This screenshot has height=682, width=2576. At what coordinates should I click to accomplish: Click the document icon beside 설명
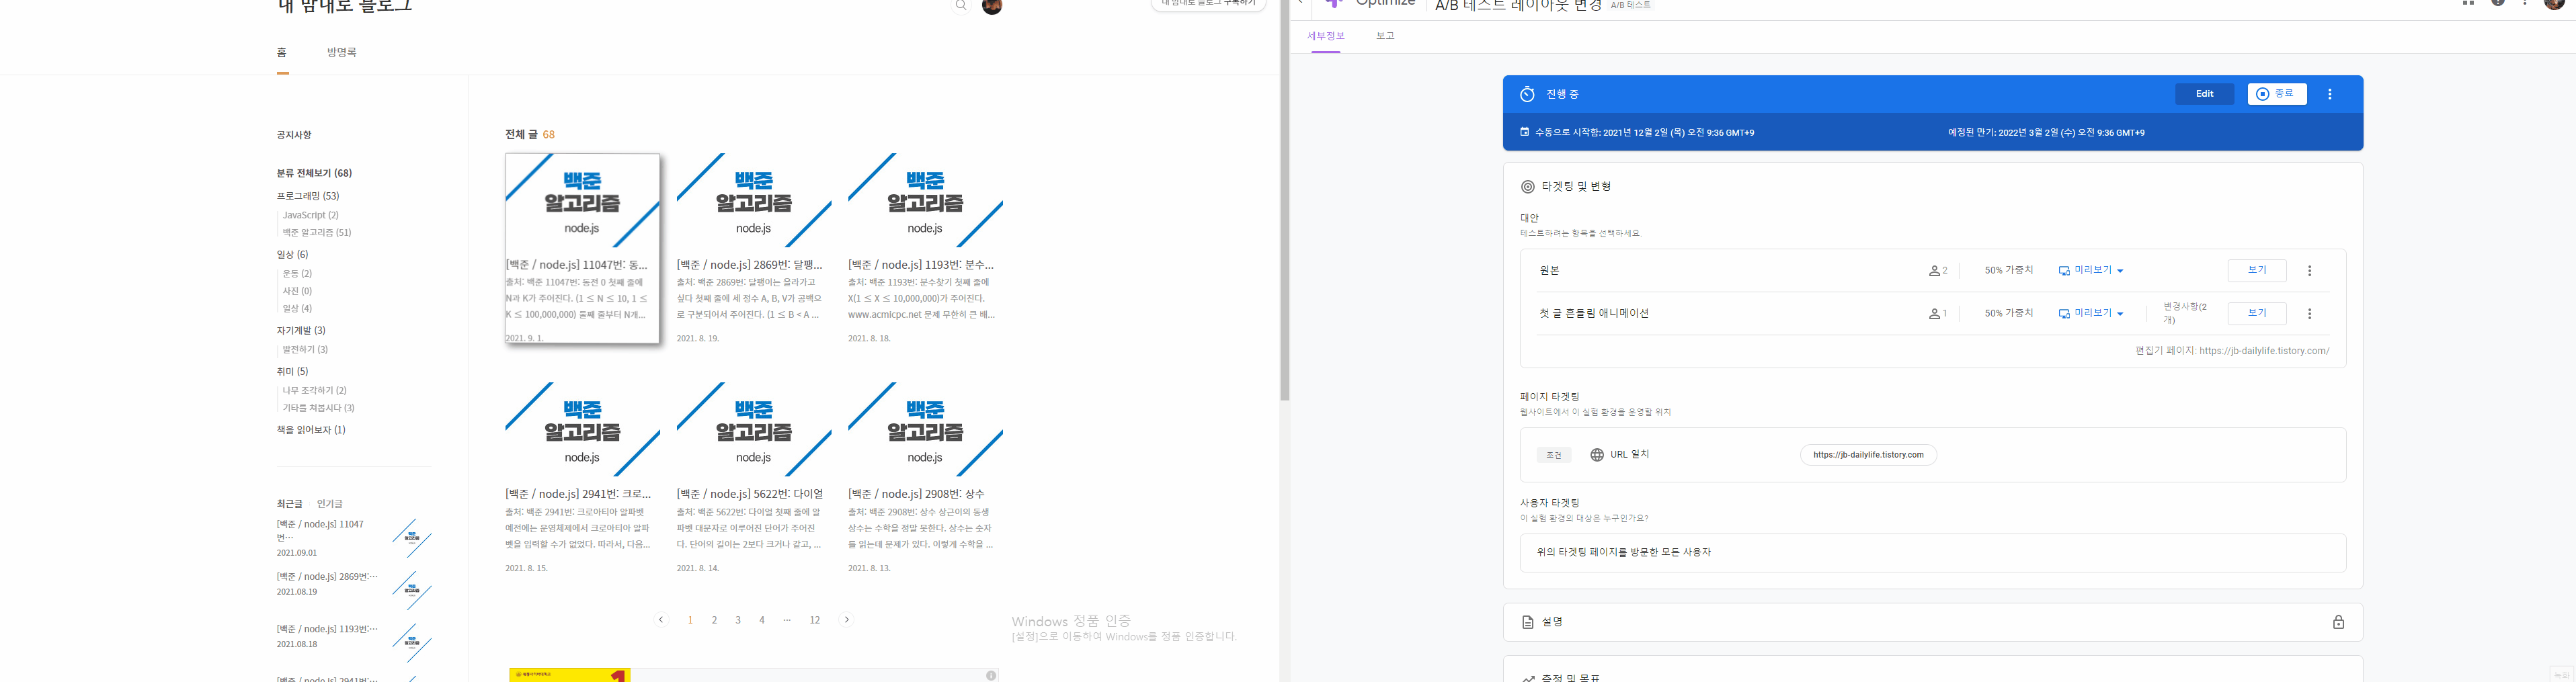1527,622
